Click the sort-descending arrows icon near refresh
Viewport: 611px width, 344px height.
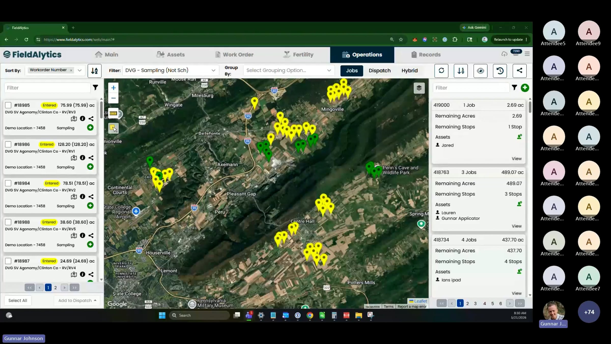pos(461,71)
